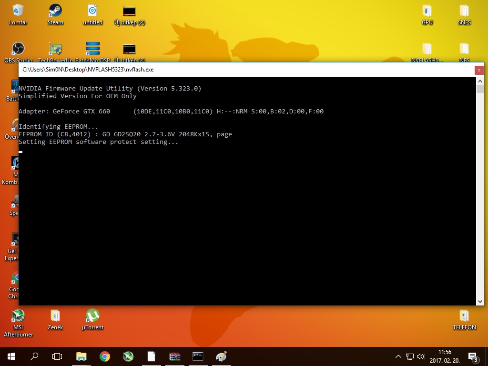Click "Setting EEPROM software protect setting..." line
The width and height of the screenshot is (488, 366).
(x=98, y=142)
